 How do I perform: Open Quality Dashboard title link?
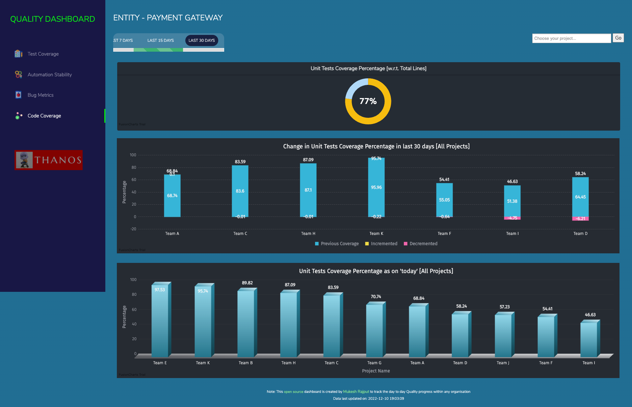click(x=53, y=19)
